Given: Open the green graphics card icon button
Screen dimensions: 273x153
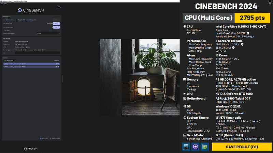Looking at the screenshot, I should pyautogui.click(x=204, y=147).
